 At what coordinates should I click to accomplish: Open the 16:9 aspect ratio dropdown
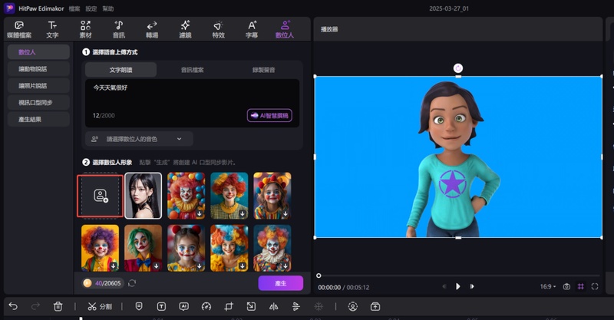tap(548, 287)
